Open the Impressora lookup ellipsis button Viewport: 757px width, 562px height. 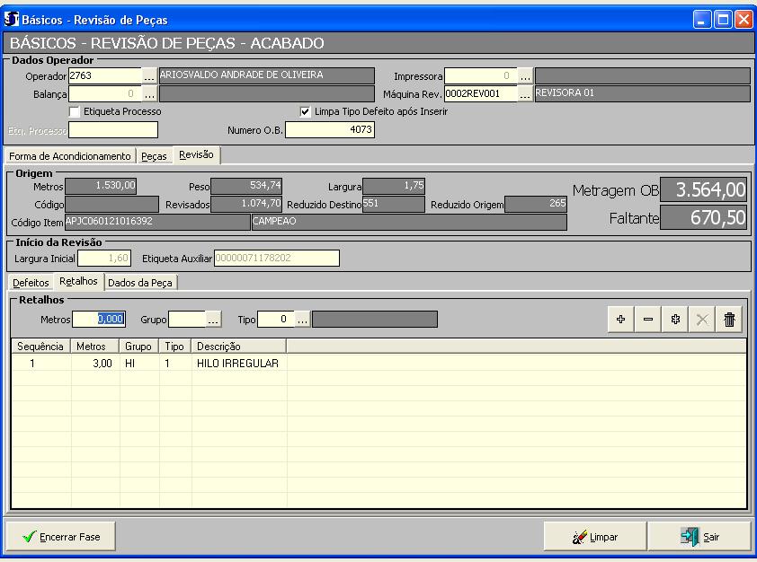[x=525, y=76]
